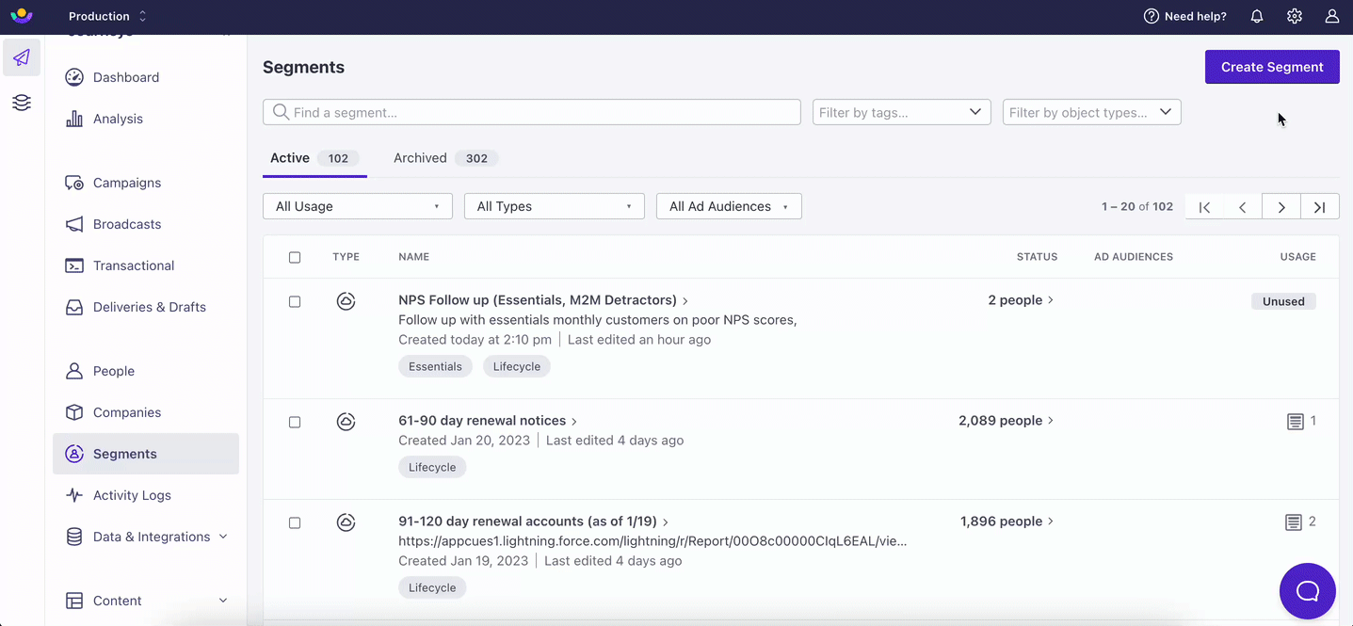
Task: Click usage list icon for 61-90 day renewal
Action: 1295,422
